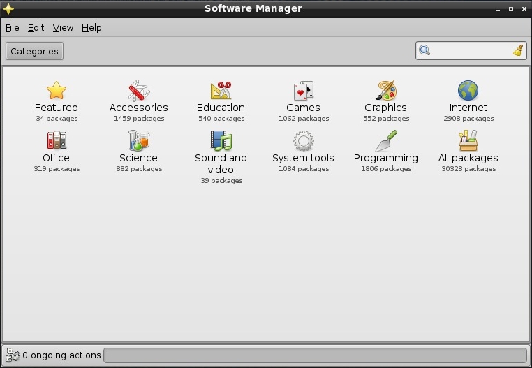Open the Featured star icon
532x368 pixels.
[57, 90]
